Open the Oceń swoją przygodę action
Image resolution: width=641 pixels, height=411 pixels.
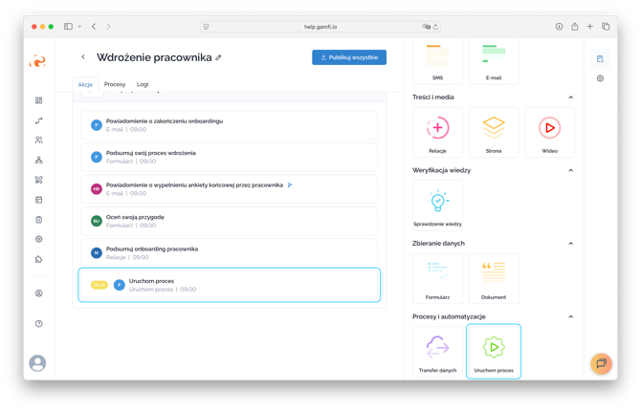228,221
